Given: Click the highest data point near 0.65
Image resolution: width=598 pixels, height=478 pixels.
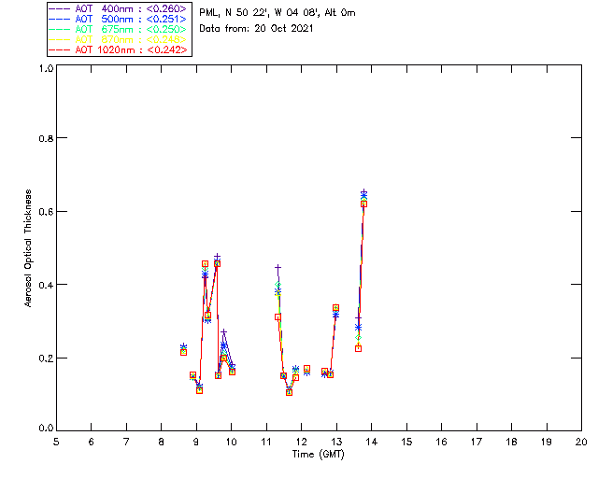Looking at the screenshot, I should coord(363,192).
